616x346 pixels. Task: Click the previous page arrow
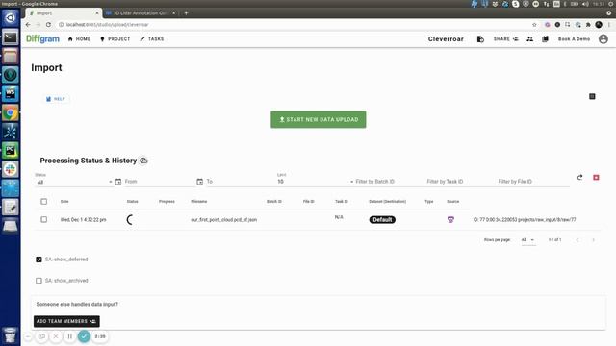pos(577,239)
